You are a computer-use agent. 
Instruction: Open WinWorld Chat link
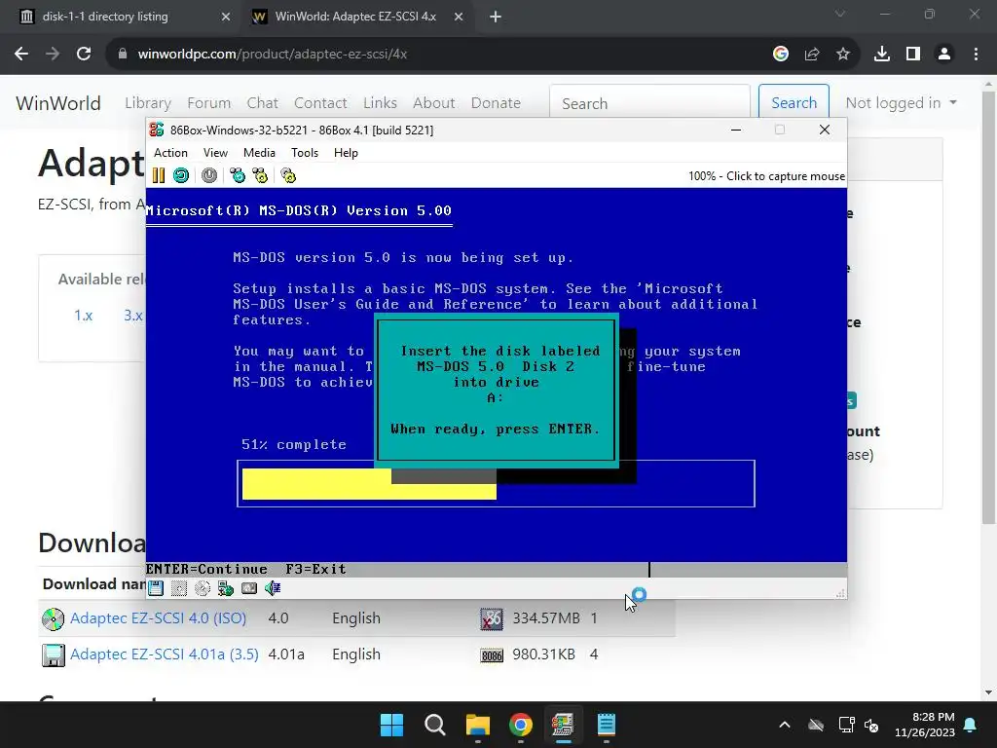(263, 103)
